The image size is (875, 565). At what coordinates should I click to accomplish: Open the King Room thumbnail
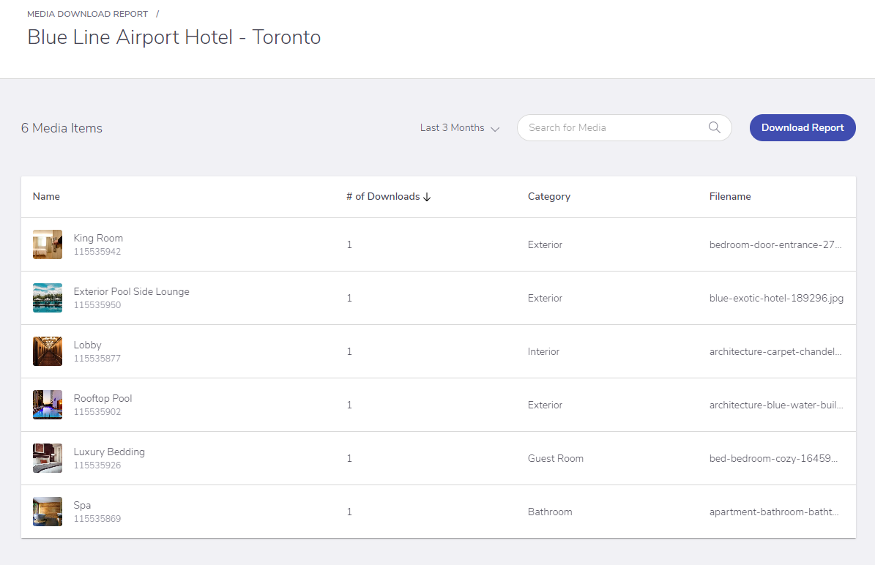[48, 244]
